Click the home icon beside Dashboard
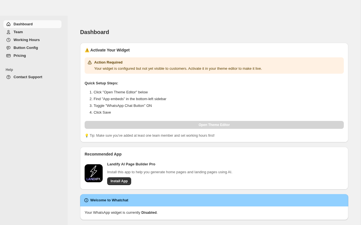Viewport: 361px width, 225px height. (8, 24)
